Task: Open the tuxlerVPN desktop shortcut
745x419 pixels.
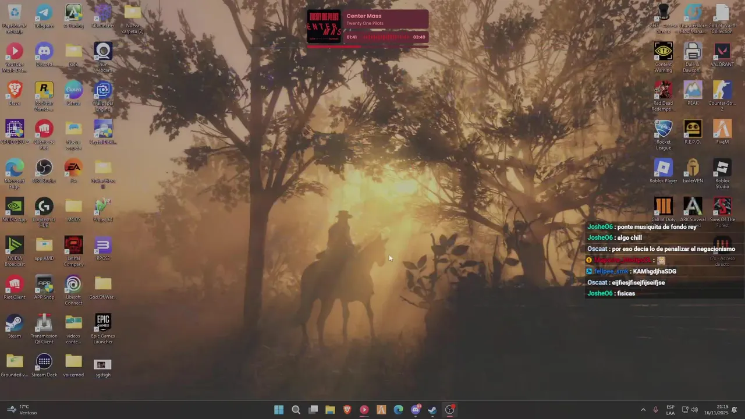Action: point(693,172)
